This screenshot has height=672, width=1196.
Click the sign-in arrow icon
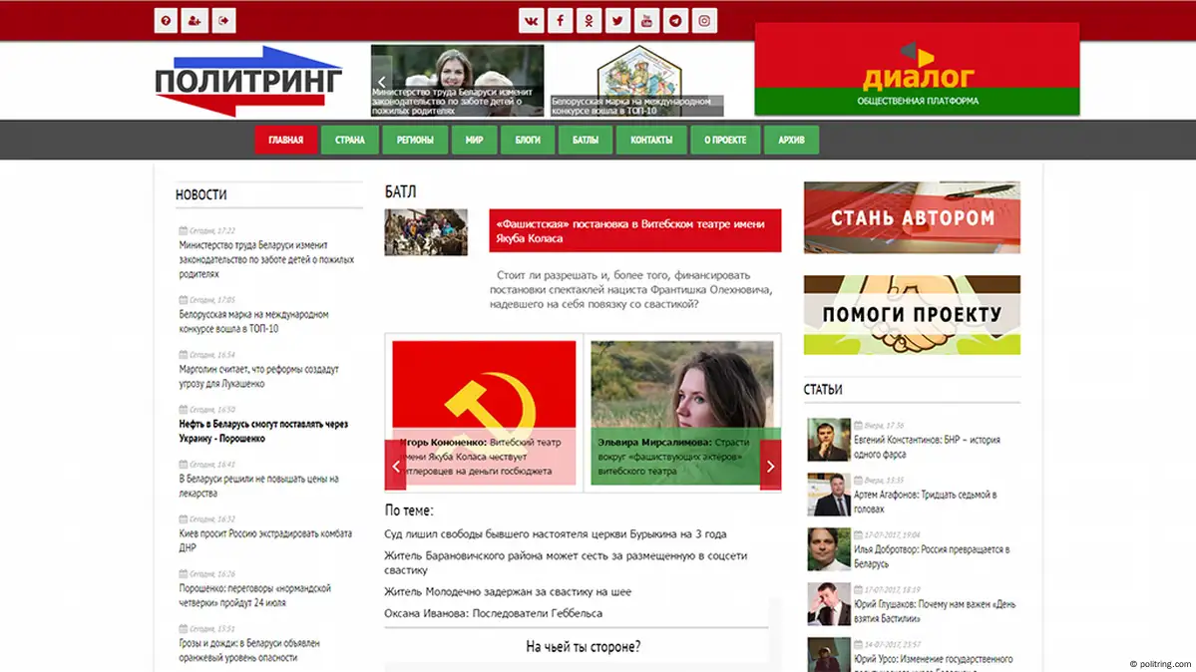pyautogui.click(x=223, y=21)
